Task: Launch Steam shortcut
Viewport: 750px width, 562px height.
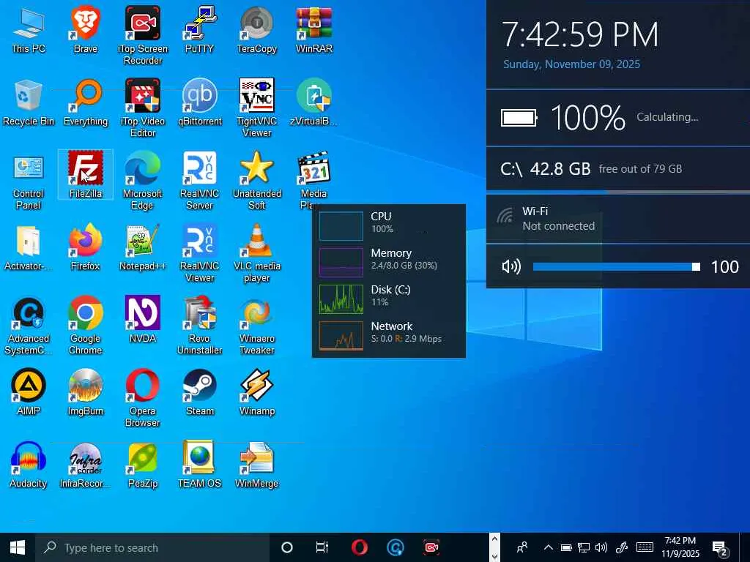Action: click(199, 392)
